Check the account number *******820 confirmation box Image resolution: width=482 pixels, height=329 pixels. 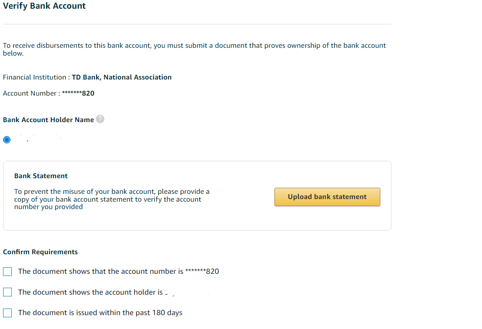(x=7, y=272)
